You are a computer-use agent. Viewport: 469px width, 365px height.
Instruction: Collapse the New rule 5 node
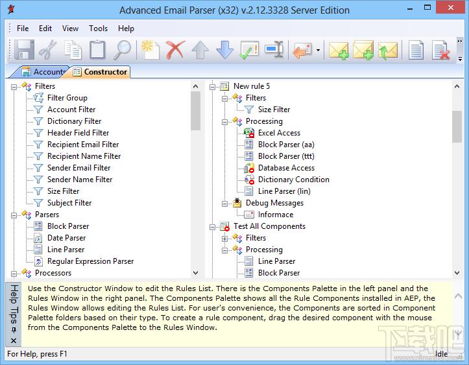tap(212, 87)
